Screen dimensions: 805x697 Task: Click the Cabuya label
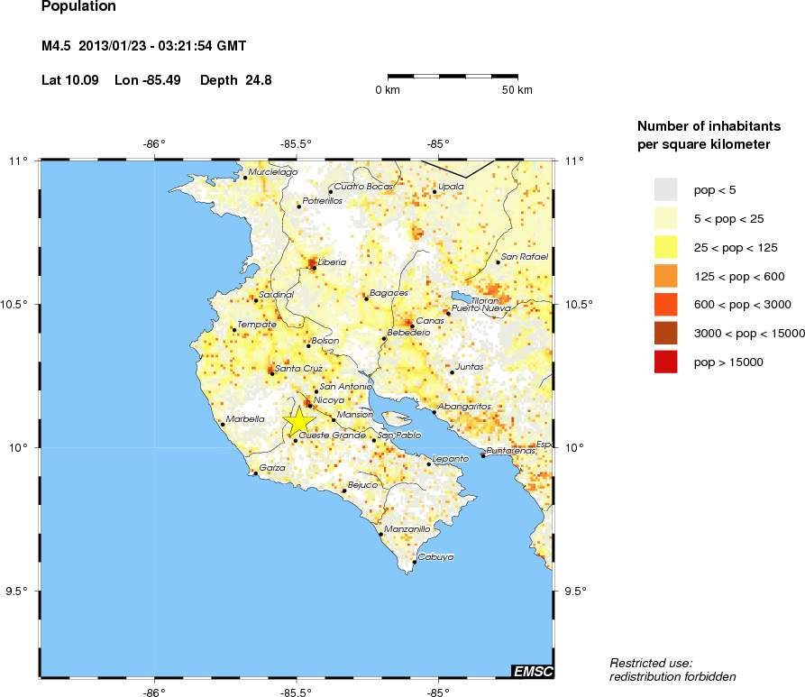(436, 556)
